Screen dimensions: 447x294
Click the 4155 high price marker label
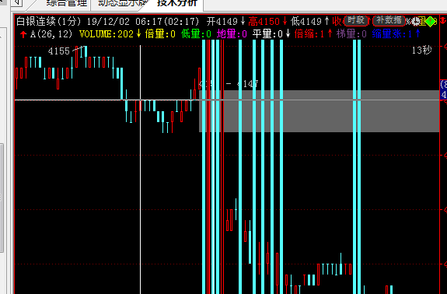[x=59, y=51]
